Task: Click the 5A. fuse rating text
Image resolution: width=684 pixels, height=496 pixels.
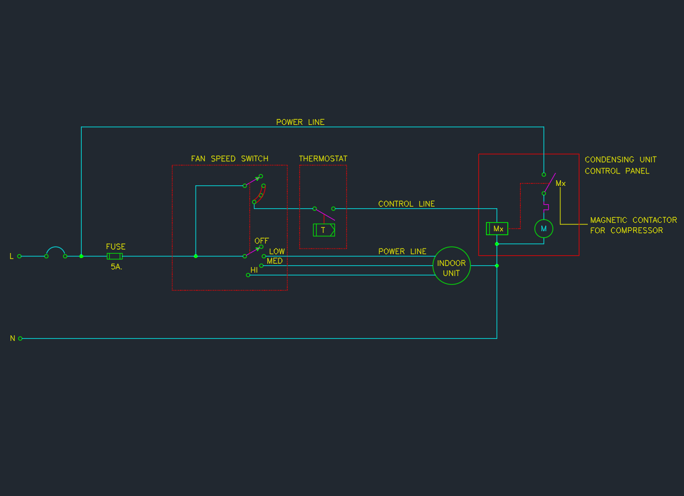Action: [x=116, y=267]
